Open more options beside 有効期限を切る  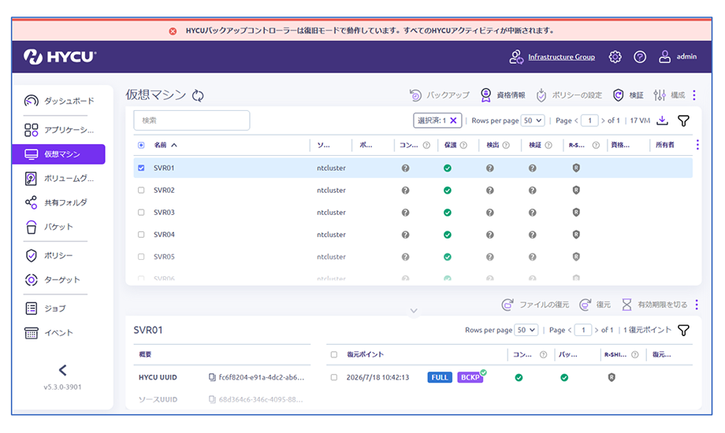coord(697,305)
